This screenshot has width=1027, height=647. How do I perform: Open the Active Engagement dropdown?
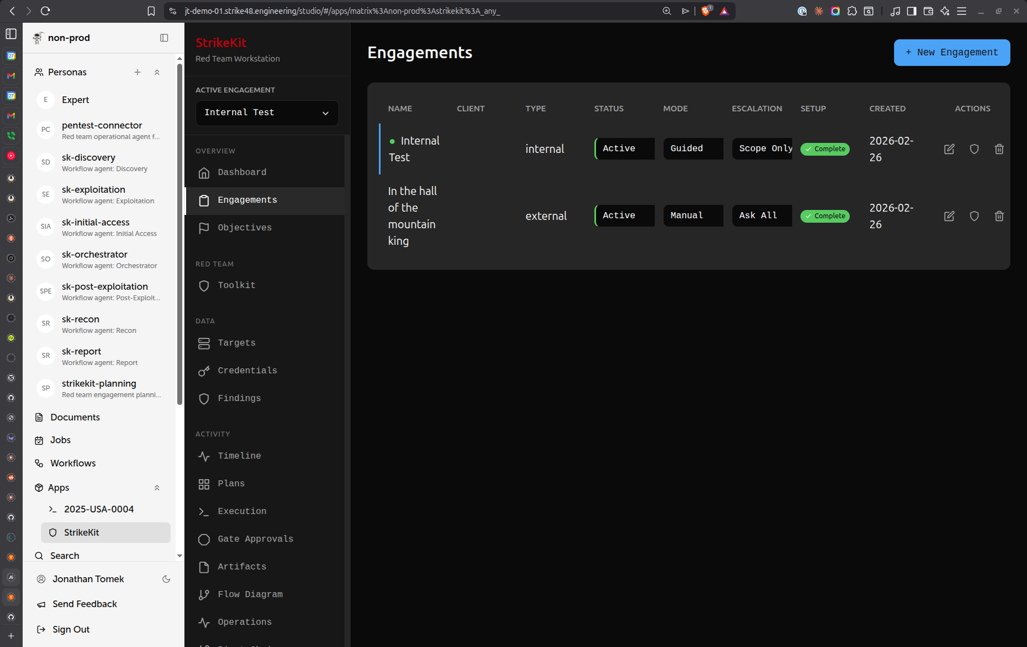coord(267,112)
